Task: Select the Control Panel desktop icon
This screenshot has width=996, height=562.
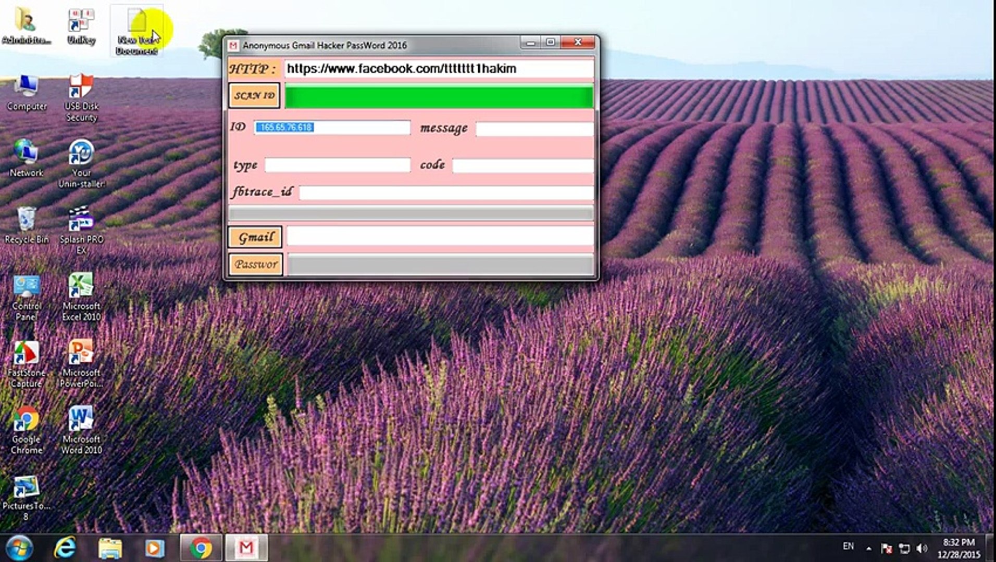Action: coord(26,298)
